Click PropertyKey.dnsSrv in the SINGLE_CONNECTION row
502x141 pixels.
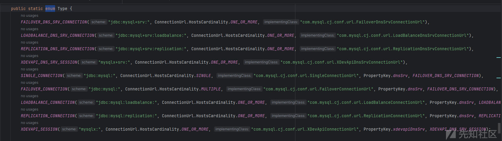[x=386, y=76]
